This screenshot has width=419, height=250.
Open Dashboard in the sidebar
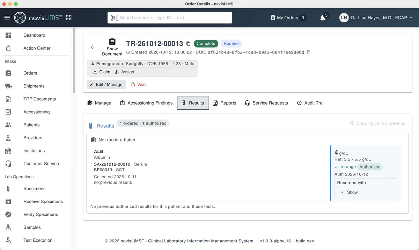point(34,35)
